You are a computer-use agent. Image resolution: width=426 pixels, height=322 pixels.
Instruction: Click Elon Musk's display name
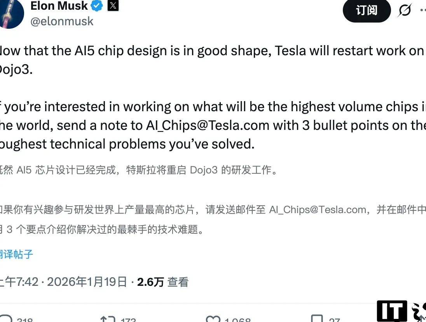tap(58, 5)
